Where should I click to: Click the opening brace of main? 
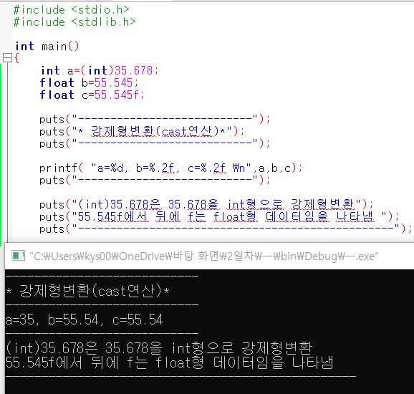pyautogui.click(x=17, y=58)
